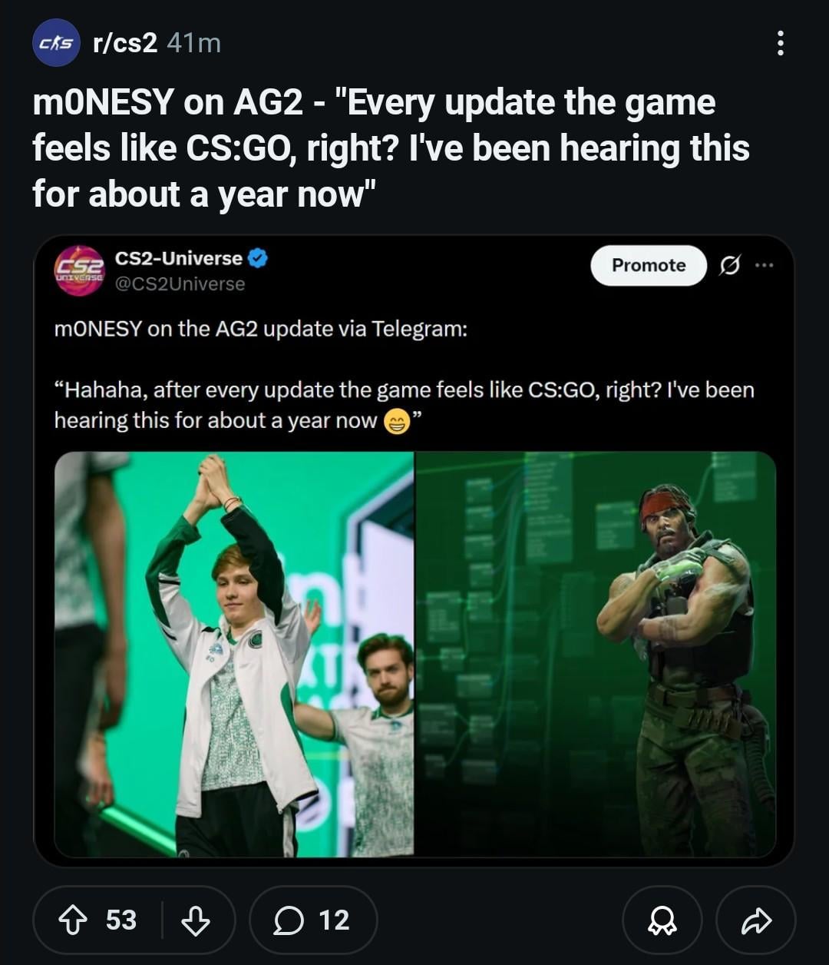View the CS2 agent character image
The height and width of the screenshot is (965, 829).
(x=596, y=655)
